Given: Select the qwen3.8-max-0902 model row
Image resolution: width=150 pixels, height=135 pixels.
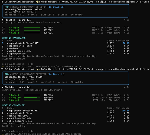Looking at the screenshot, I should coord(66,116).
